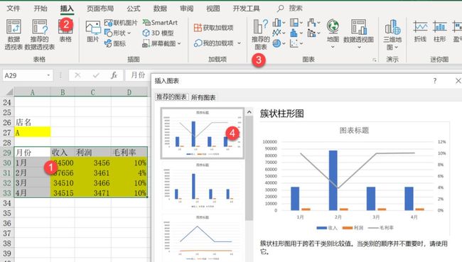Viewport: 462px width, 262px height.
Task: Select the second recommended chart thumbnail
Action: [203, 185]
